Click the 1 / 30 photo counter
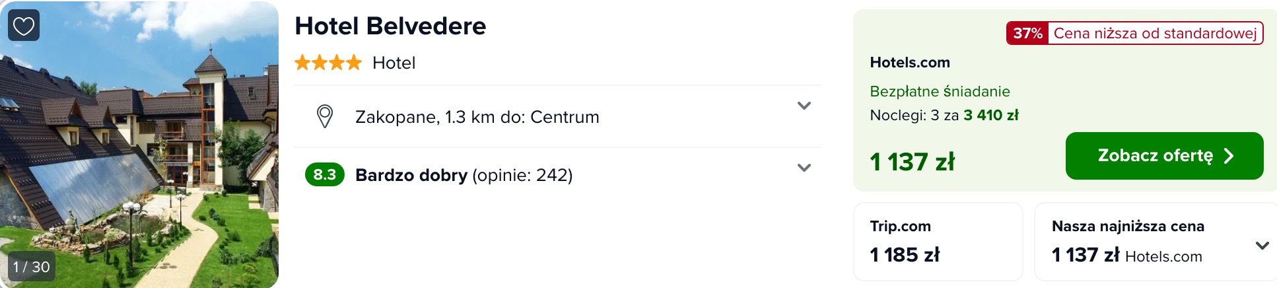The width and height of the screenshot is (1277, 288). (32, 267)
